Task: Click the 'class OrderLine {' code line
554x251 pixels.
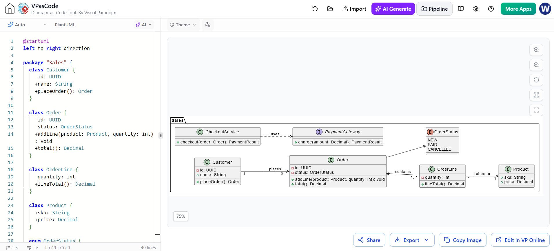Action: pyautogui.click(x=53, y=169)
